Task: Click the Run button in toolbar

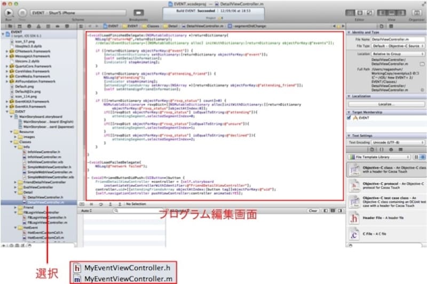Action: pyautogui.click(x=8, y=11)
